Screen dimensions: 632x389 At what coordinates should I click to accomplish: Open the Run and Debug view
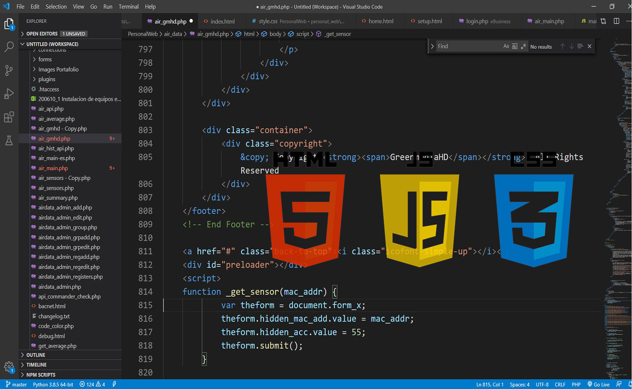coord(9,94)
